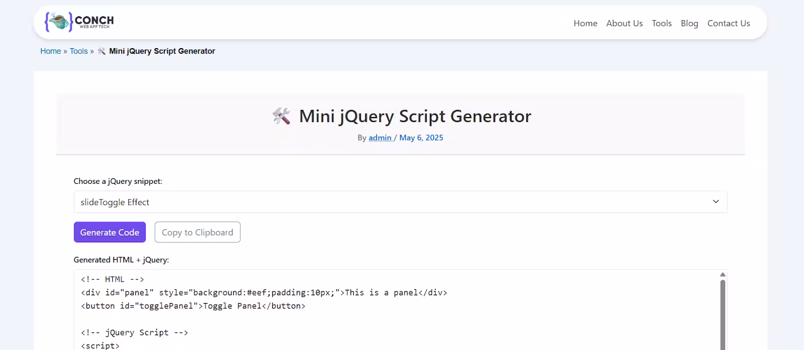This screenshot has width=804, height=350.
Task: Open the Tools menu in the navigation bar
Action: click(x=662, y=23)
